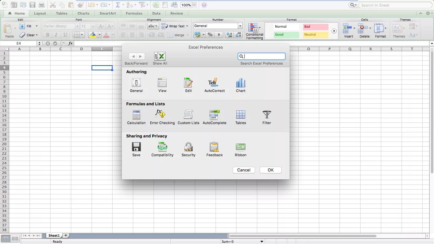
Task: Click the Back arrow in preferences
Action: (x=133, y=56)
